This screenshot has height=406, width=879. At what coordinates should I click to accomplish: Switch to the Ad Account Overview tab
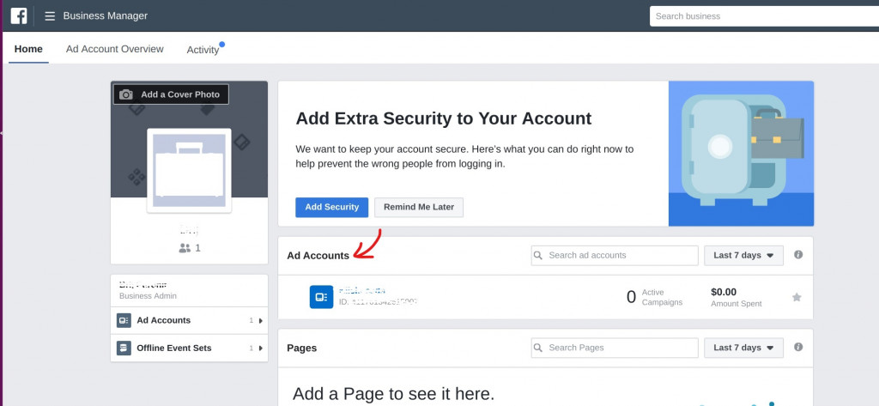(115, 49)
